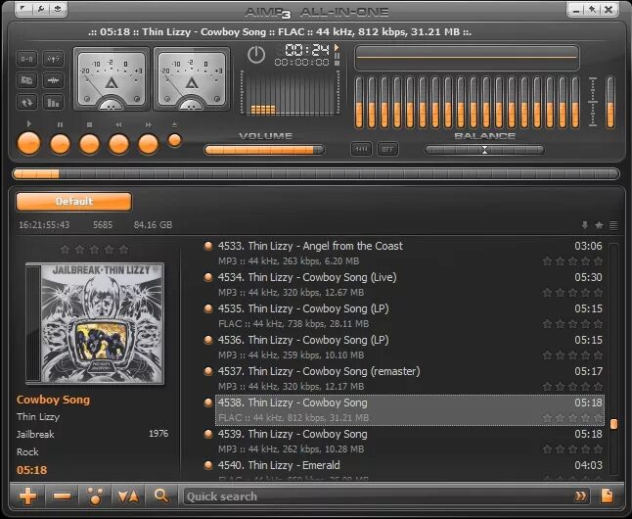This screenshot has height=519, width=632.
Task: Toggle the bullet for track 4534
Action: 208,277
